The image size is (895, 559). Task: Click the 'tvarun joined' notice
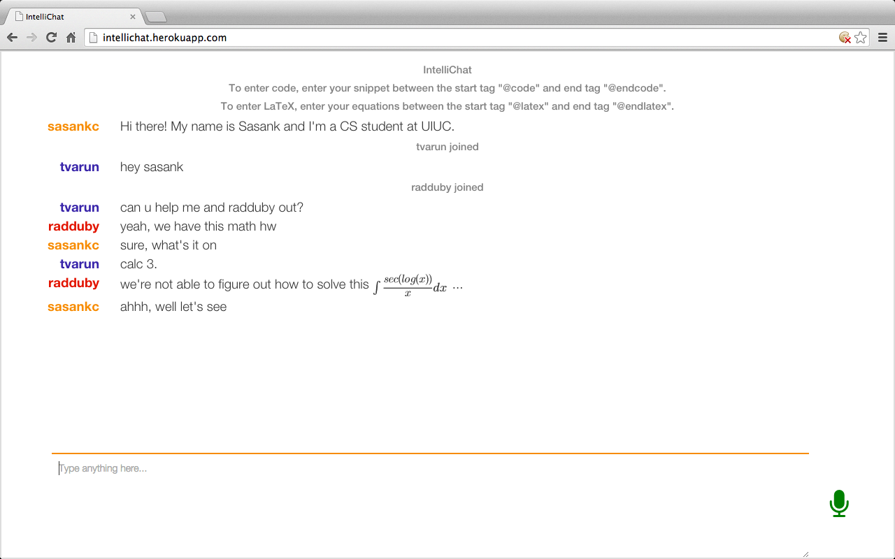[447, 147]
